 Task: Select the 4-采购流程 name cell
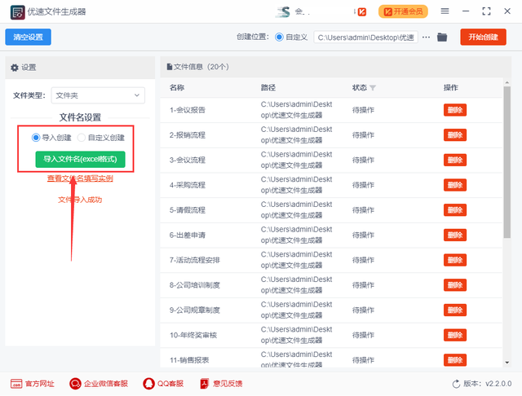click(188, 185)
